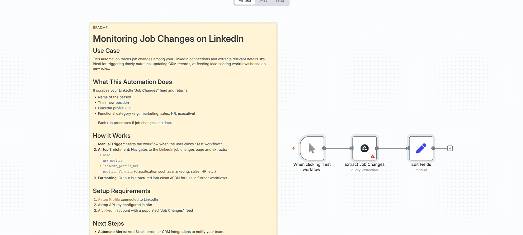523x235 pixels.
Task: Open the Airtop Profile link
Action: click(109, 200)
